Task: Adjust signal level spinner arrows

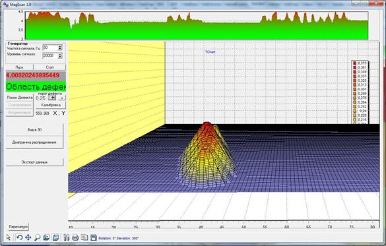Action: point(60,56)
